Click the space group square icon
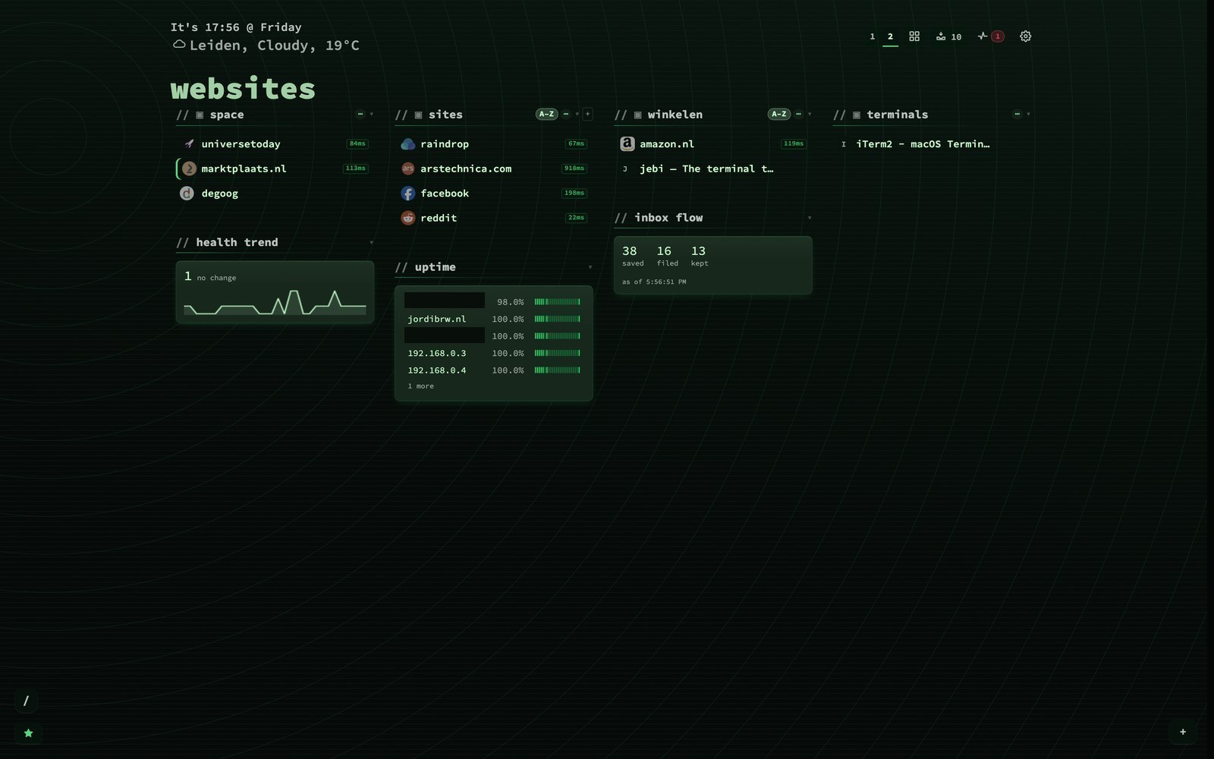This screenshot has height=759, width=1214. pos(200,115)
